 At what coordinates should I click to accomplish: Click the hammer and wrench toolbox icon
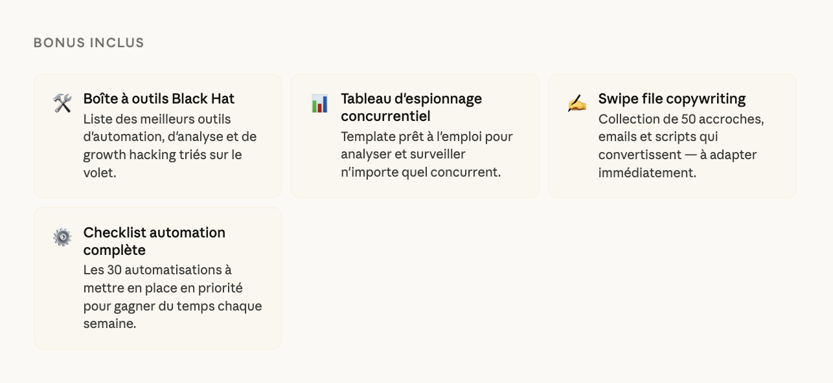[x=62, y=104]
